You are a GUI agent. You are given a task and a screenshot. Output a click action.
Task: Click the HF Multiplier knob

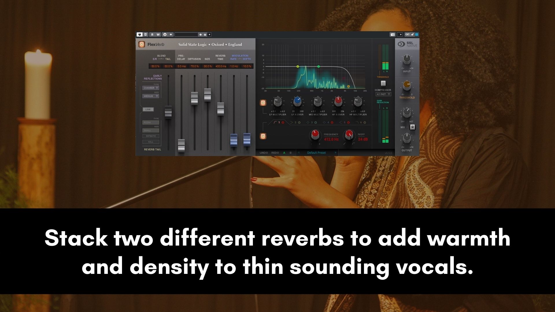tap(358, 102)
